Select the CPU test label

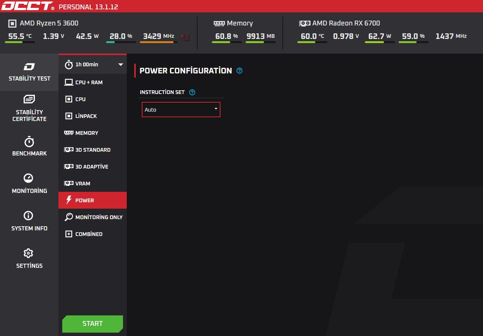[x=80, y=99]
